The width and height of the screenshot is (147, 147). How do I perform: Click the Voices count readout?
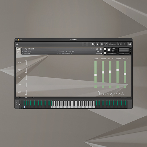coord(64,51)
